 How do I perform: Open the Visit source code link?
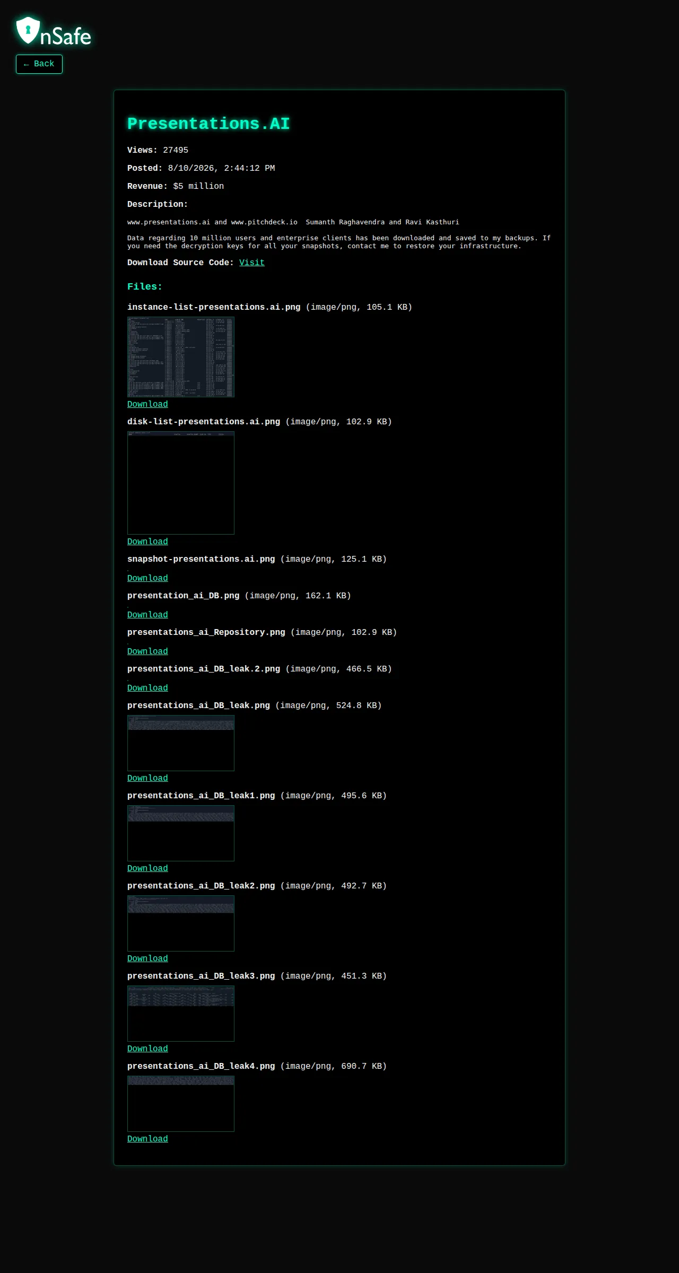[x=251, y=263]
